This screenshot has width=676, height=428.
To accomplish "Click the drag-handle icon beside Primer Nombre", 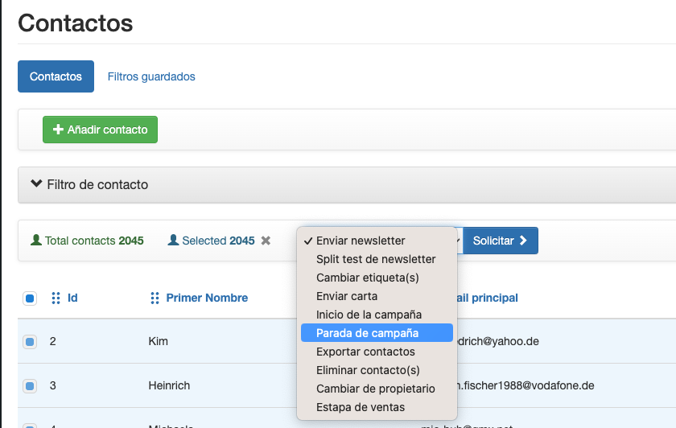I will coord(155,298).
